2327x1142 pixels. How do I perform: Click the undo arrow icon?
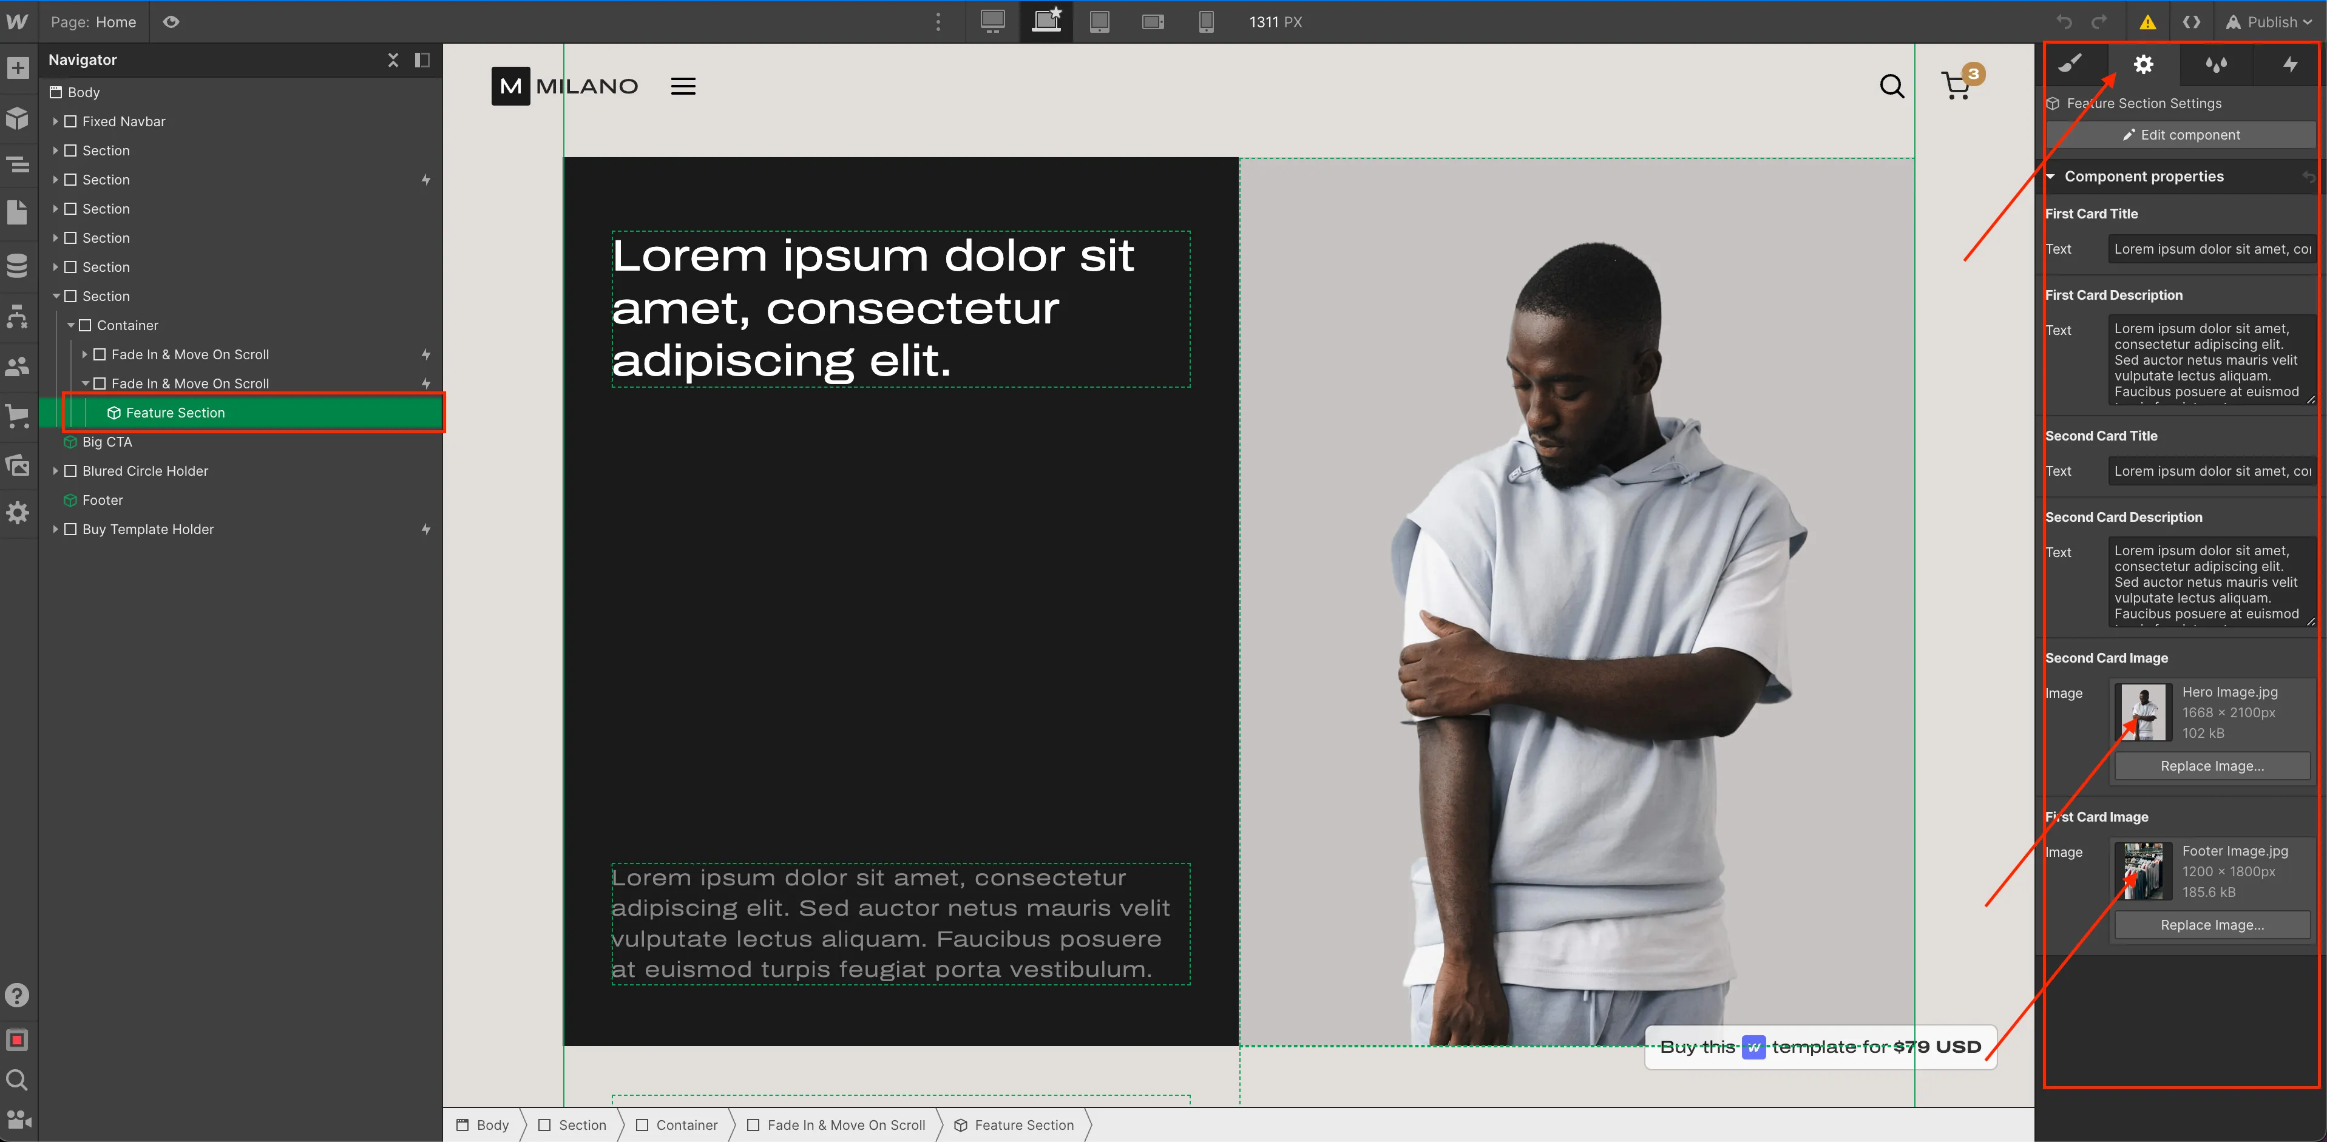(x=2065, y=22)
